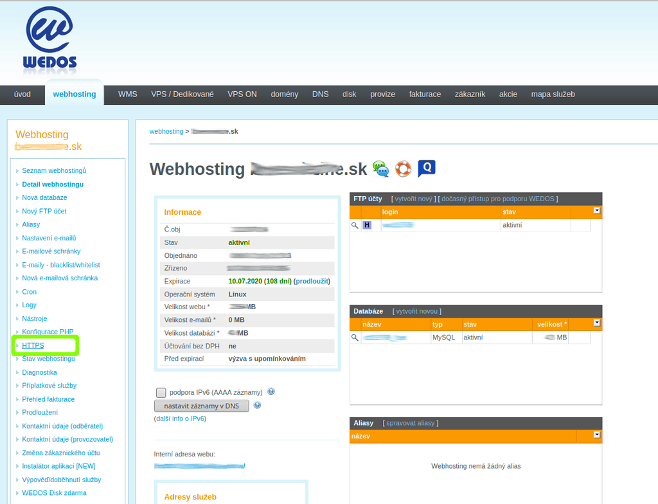The image size is (658, 504).
Task: Open Nová databáze in sidebar
Action: coord(44,197)
